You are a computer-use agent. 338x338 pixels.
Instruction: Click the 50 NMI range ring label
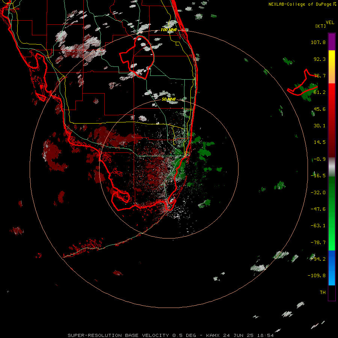click(169, 100)
